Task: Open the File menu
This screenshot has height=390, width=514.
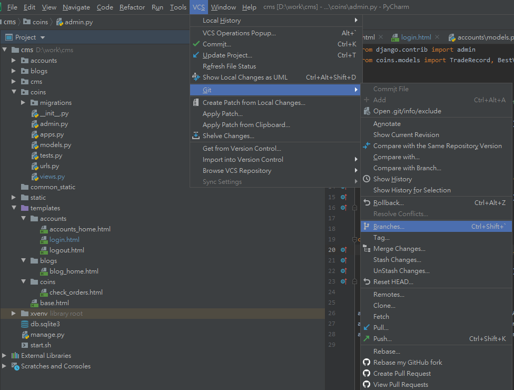Action: coord(12,7)
